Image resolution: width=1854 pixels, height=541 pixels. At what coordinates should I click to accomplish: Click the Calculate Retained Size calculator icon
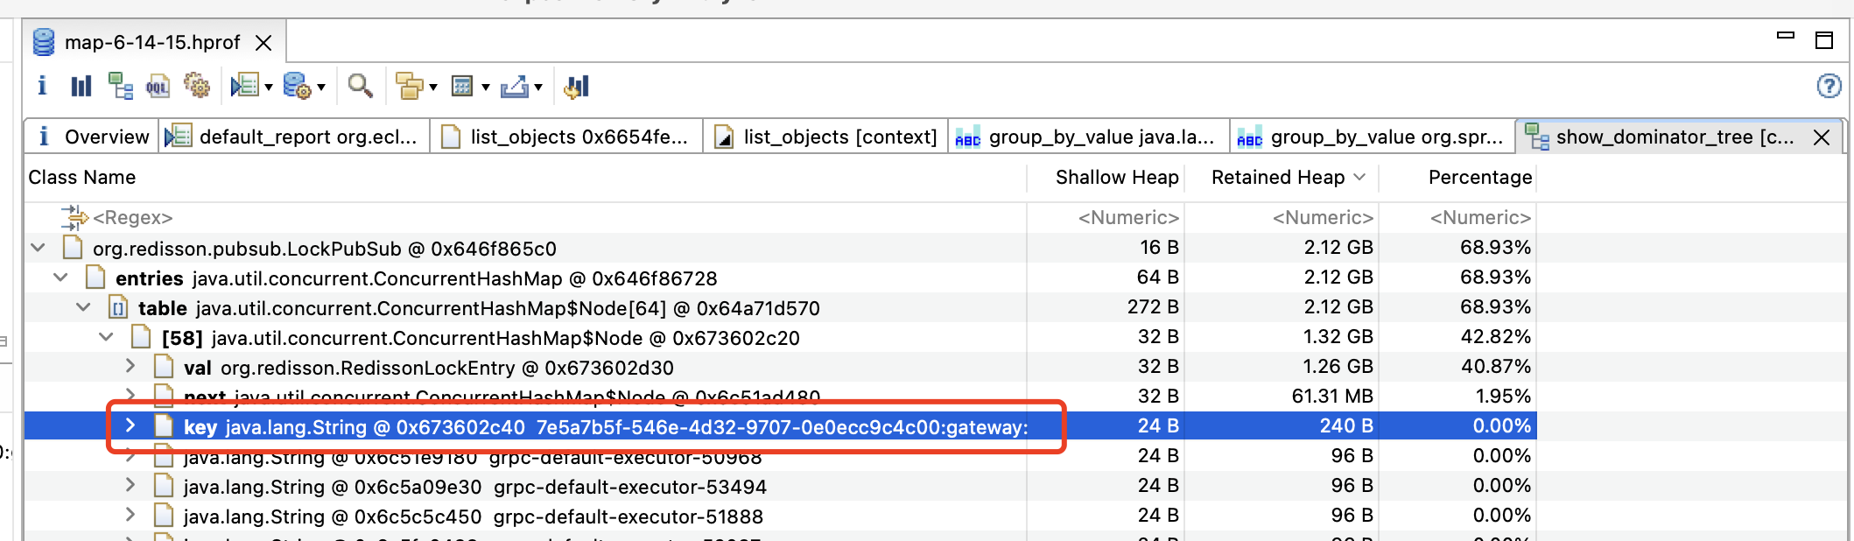pyautogui.click(x=462, y=86)
